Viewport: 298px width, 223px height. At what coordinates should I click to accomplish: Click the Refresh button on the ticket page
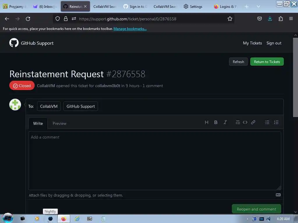[x=238, y=62]
